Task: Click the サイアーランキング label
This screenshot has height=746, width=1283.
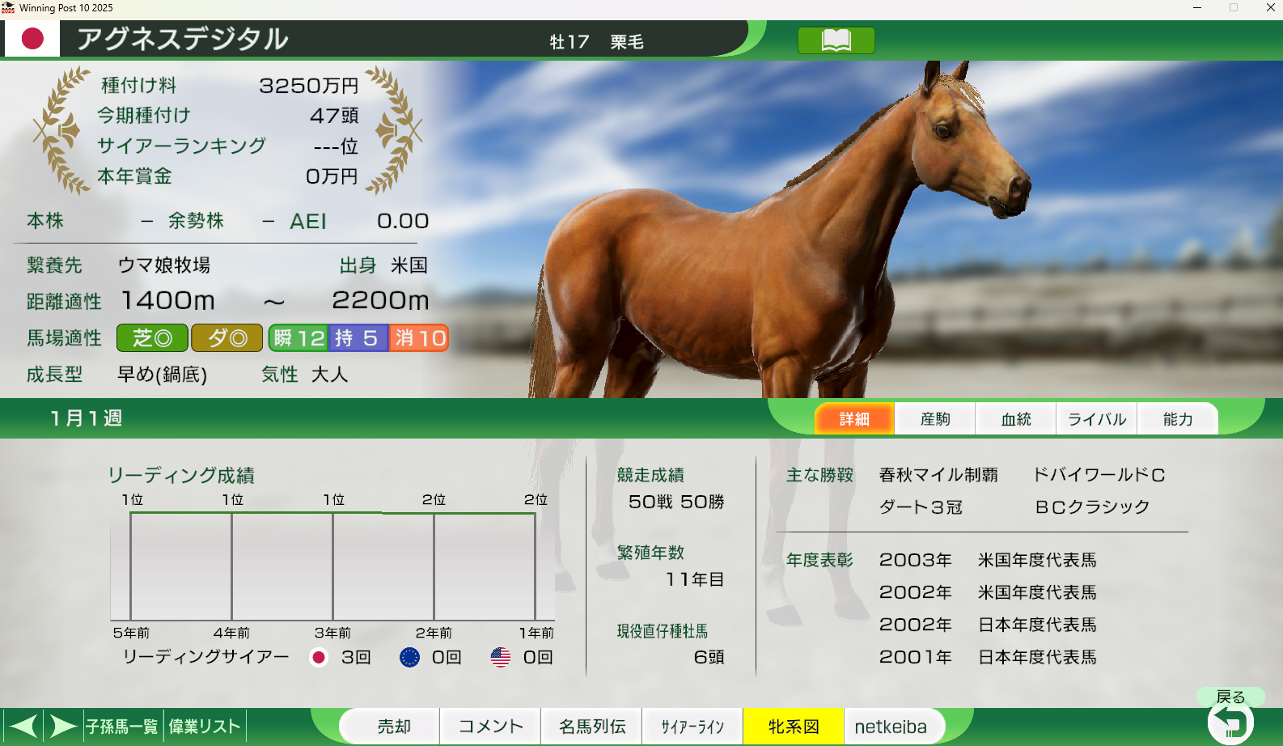Action: (181, 146)
